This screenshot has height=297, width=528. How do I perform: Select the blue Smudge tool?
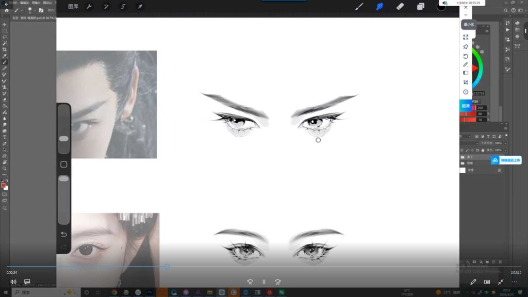tap(379, 6)
